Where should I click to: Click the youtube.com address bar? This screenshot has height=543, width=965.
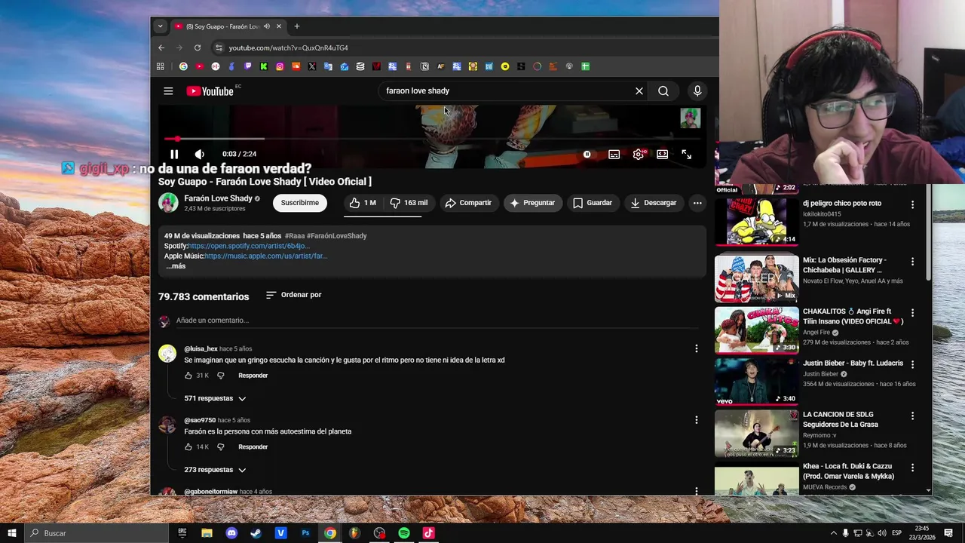click(x=460, y=48)
